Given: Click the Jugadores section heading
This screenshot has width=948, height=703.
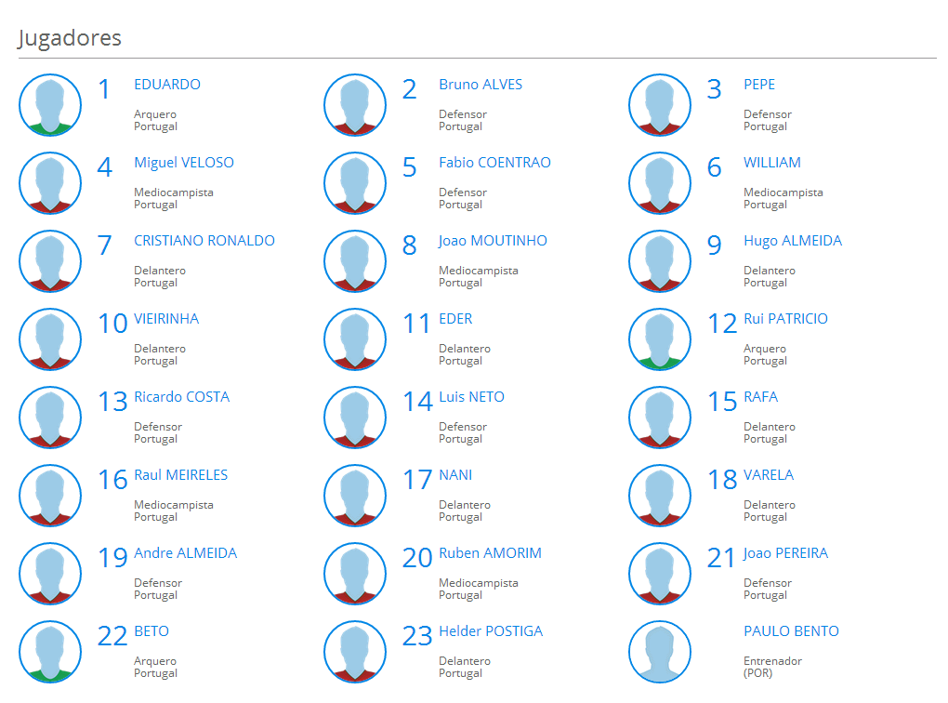Looking at the screenshot, I should [x=70, y=38].
